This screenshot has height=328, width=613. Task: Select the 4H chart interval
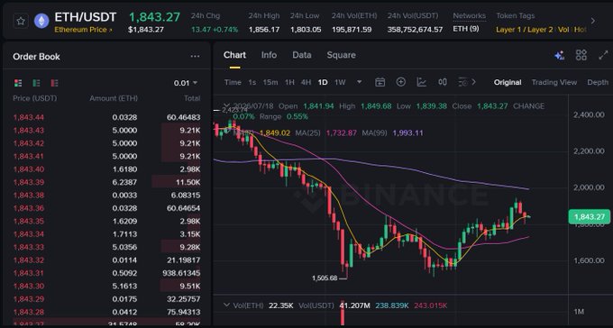tap(306, 82)
